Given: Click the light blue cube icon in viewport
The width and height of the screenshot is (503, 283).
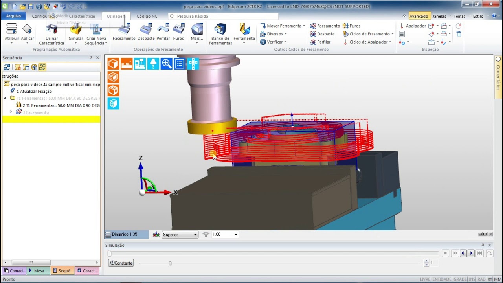Looking at the screenshot, I should coord(113,103).
